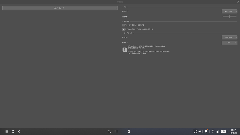Screen dimensions: 240x135
Task: Click the screenshot capture icon in system tray
Action: click(x=195, y=131)
